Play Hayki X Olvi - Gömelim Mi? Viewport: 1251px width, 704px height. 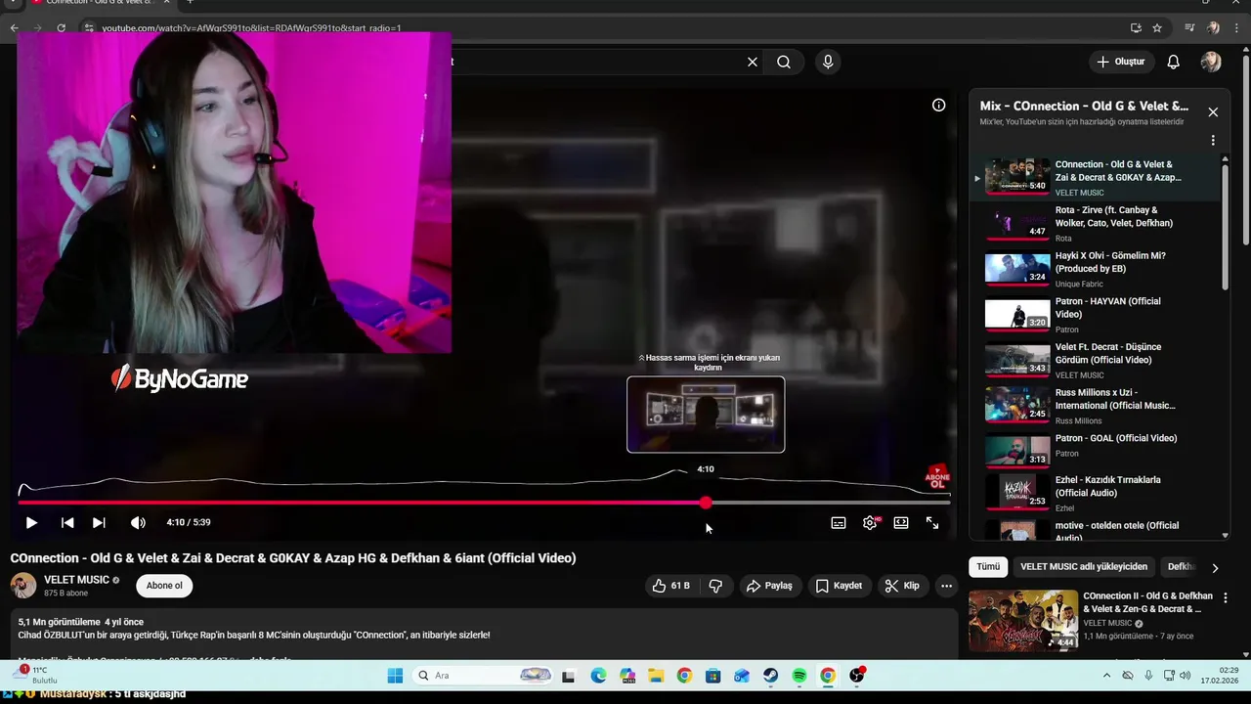[x=1095, y=269]
